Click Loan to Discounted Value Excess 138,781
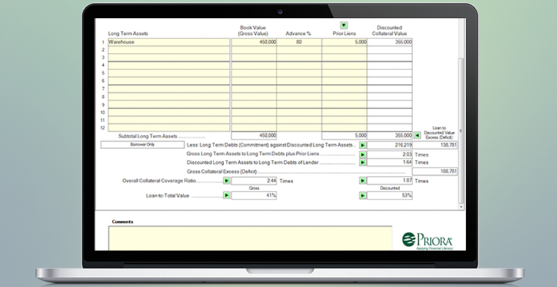This screenshot has height=287, width=557. click(435, 145)
